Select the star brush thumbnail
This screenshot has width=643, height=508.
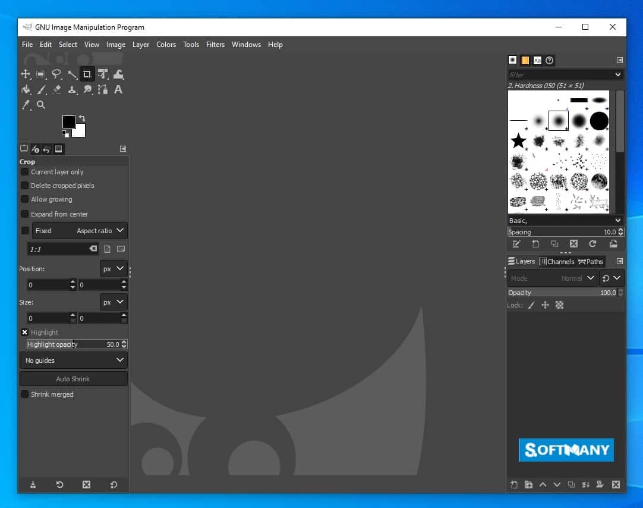click(519, 141)
